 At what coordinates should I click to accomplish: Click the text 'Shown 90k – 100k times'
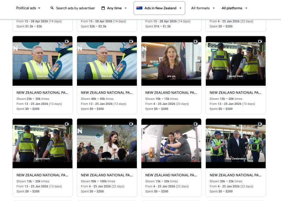click(98, 181)
